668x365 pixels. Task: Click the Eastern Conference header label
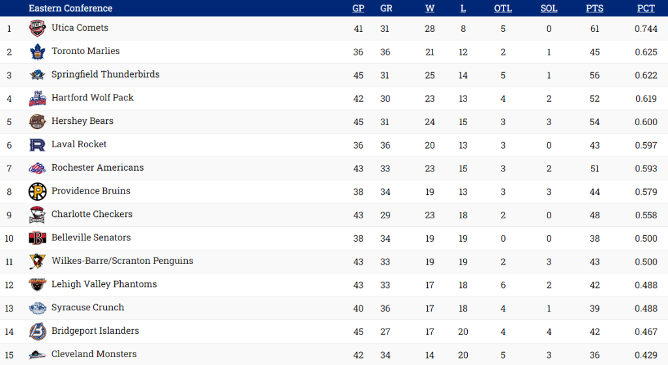[70, 8]
